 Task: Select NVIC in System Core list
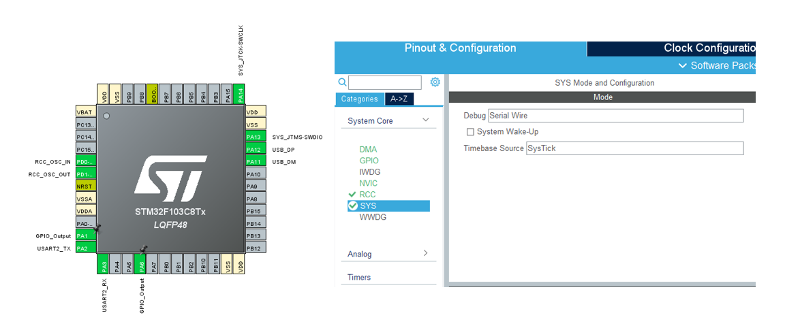[369, 183]
